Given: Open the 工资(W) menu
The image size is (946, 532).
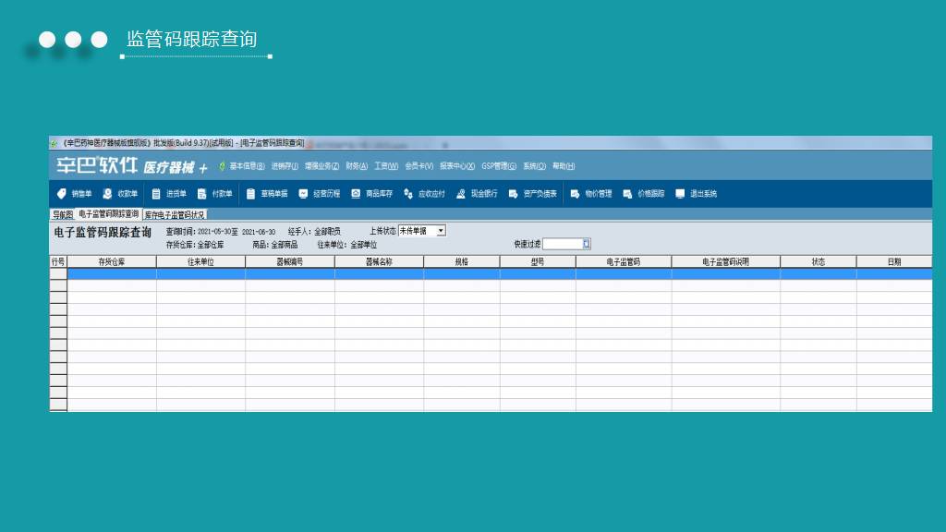Looking at the screenshot, I should click(386, 166).
